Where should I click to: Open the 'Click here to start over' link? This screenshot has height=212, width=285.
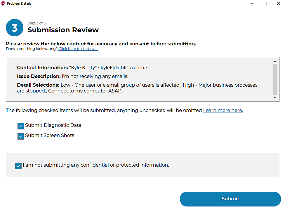click(78, 49)
